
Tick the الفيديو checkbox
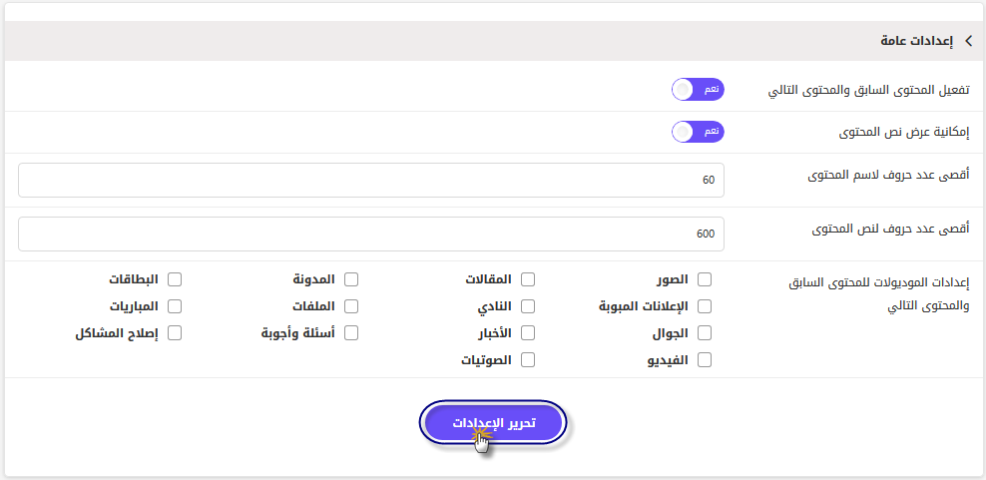point(705,360)
